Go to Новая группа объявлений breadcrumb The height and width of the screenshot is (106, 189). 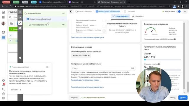pos(108,11)
